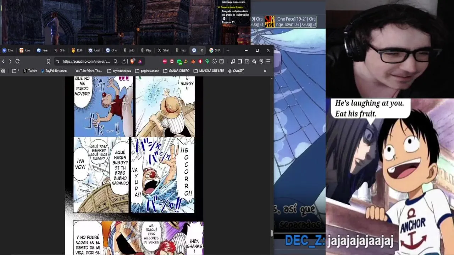Open the Extensions puzzle icon
Screen dimensions: 454x255
coord(215,61)
